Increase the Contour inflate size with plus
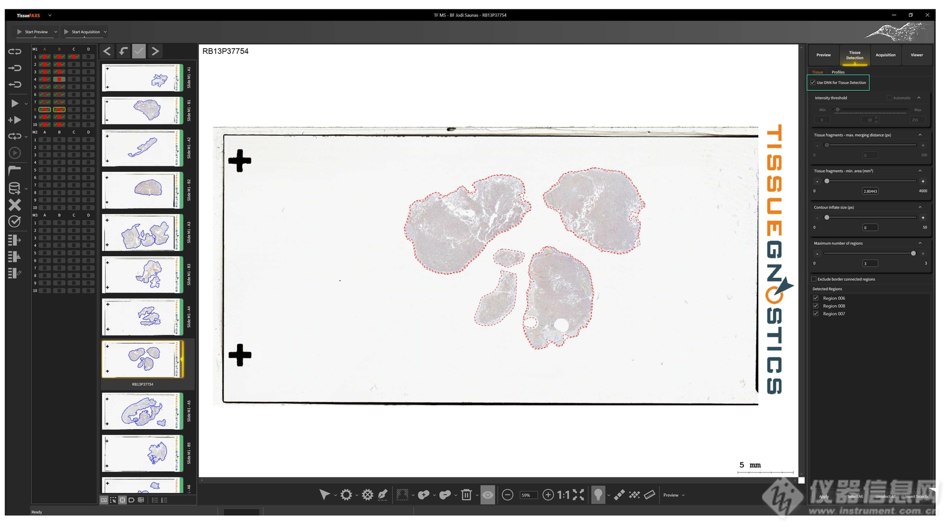Screen dimensions: 951x528 (923, 218)
